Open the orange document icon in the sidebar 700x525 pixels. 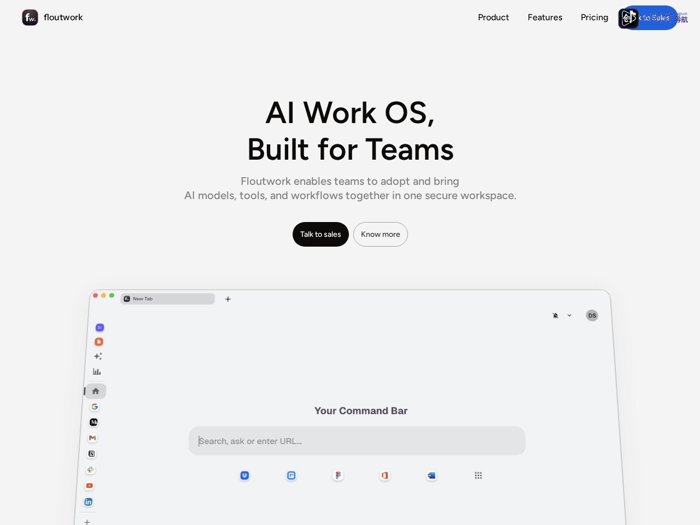tap(99, 342)
